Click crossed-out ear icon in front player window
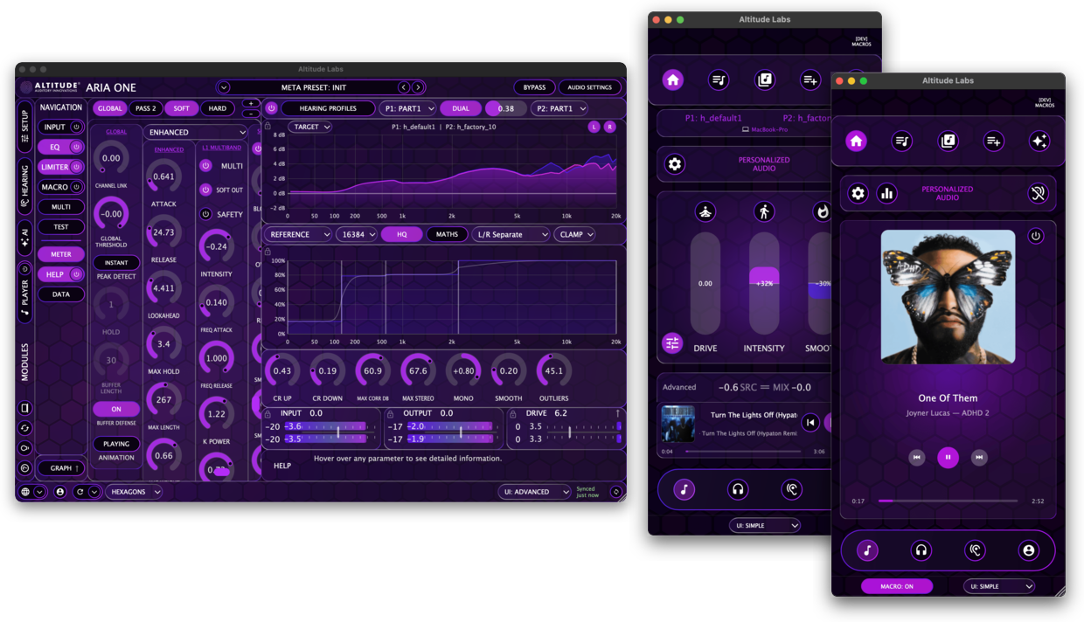Image resolution: width=1084 pixels, height=629 pixels. (x=1038, y=193)
